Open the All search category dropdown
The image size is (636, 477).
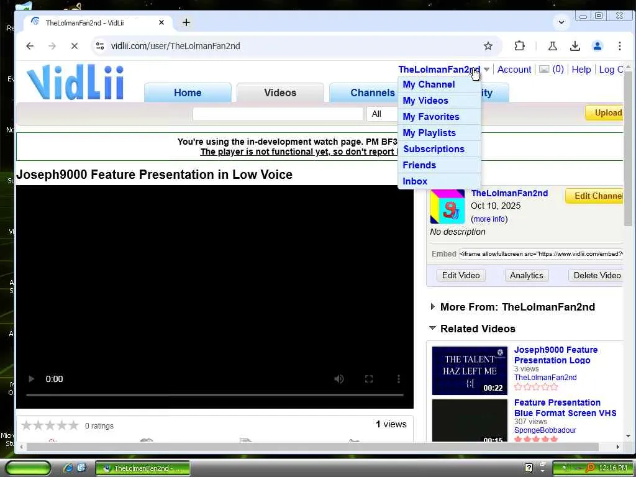pyautogui.click(x=383, y=114)
